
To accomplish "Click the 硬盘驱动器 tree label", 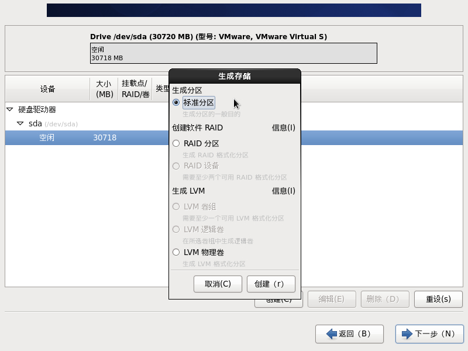I will coord(37,109).
